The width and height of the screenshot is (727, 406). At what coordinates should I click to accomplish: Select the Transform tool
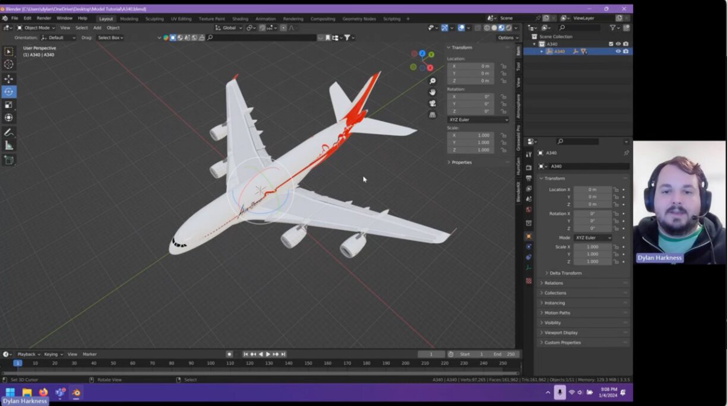(9, 118)
